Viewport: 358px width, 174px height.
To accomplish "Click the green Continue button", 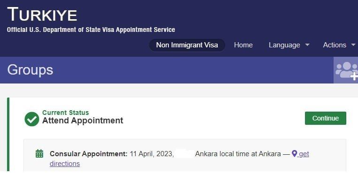I will pyautogui.click(x=325, y=118).
